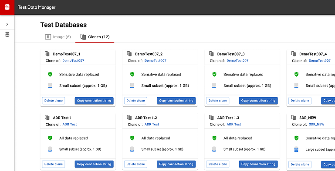Expand the sidebar with the chevron arrow
Viewport: 335px width, 171px height.
tap(7, 24)
